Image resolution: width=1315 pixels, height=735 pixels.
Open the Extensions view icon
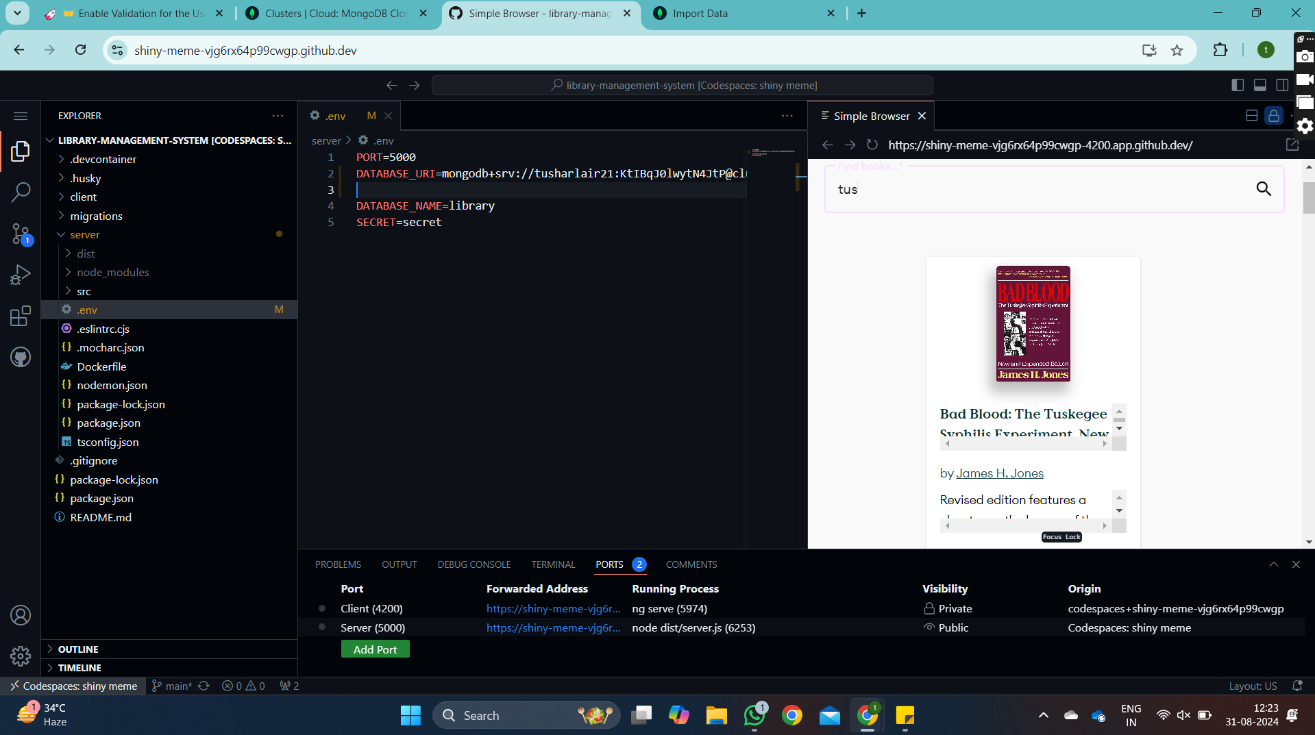point(21,316)
